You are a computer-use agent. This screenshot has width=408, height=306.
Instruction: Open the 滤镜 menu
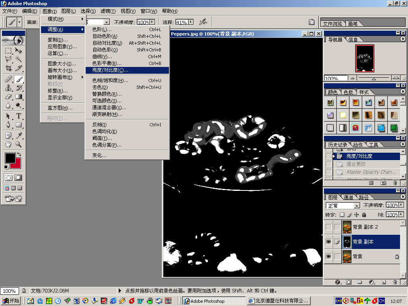tap(108, 11)
